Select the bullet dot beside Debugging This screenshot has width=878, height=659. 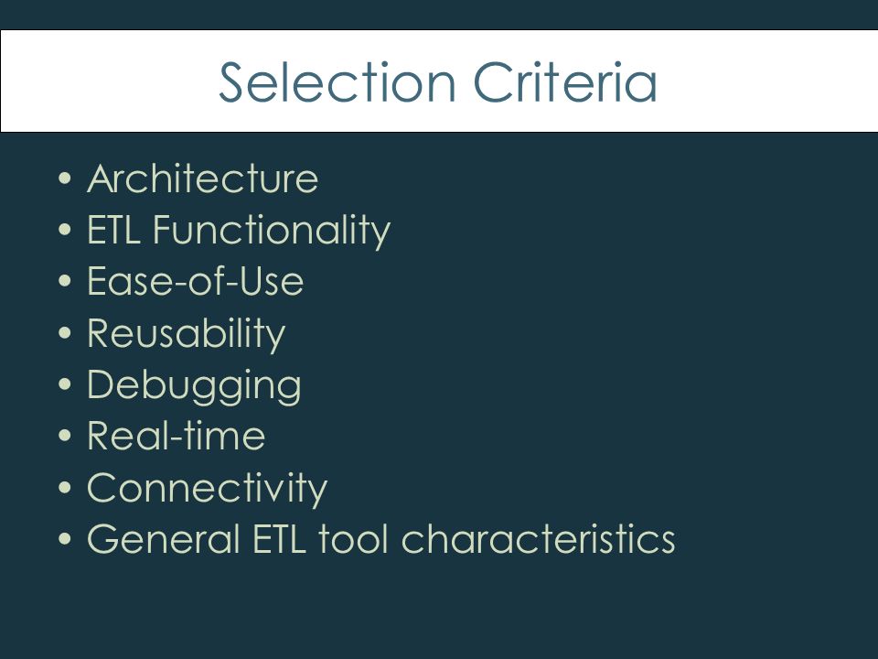click(x=65, y=384)
